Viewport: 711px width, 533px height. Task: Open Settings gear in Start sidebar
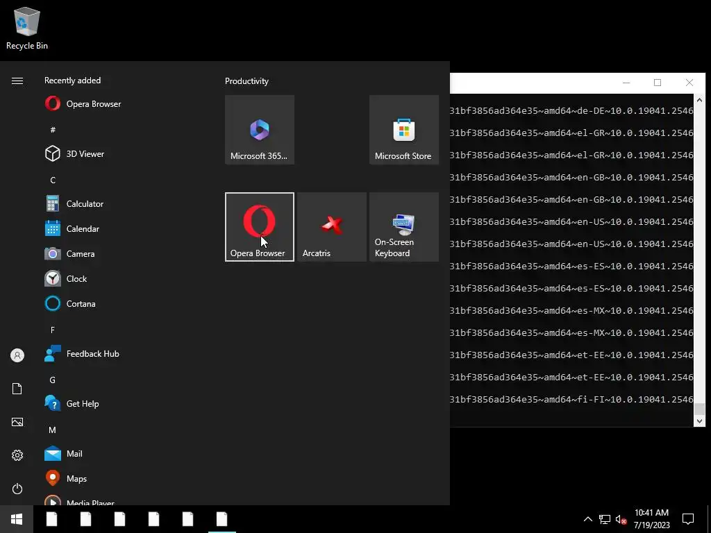tap(17, 455)
